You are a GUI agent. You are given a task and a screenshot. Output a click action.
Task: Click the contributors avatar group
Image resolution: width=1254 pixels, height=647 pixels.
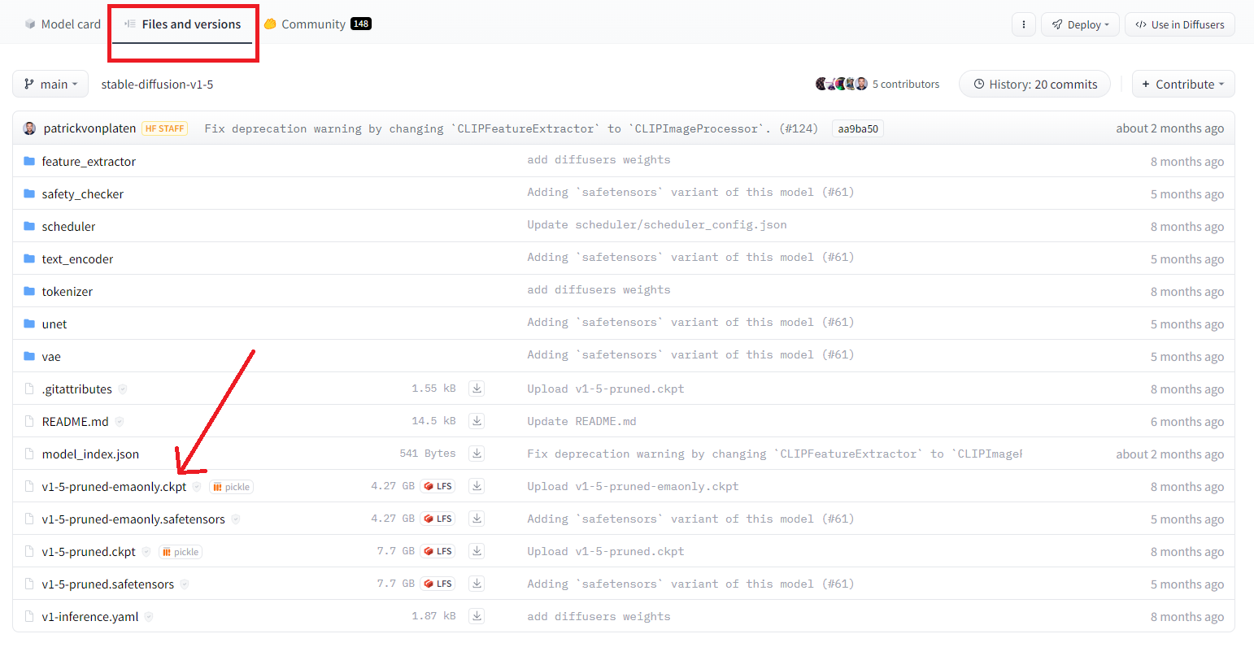(x=842, y=84)
